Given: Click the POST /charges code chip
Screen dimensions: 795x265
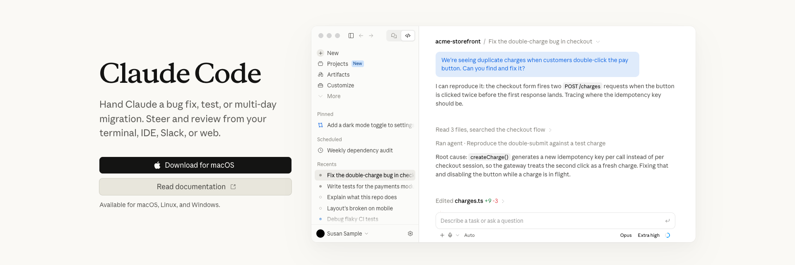Looking at the screenshot, I should coord(582,86).
